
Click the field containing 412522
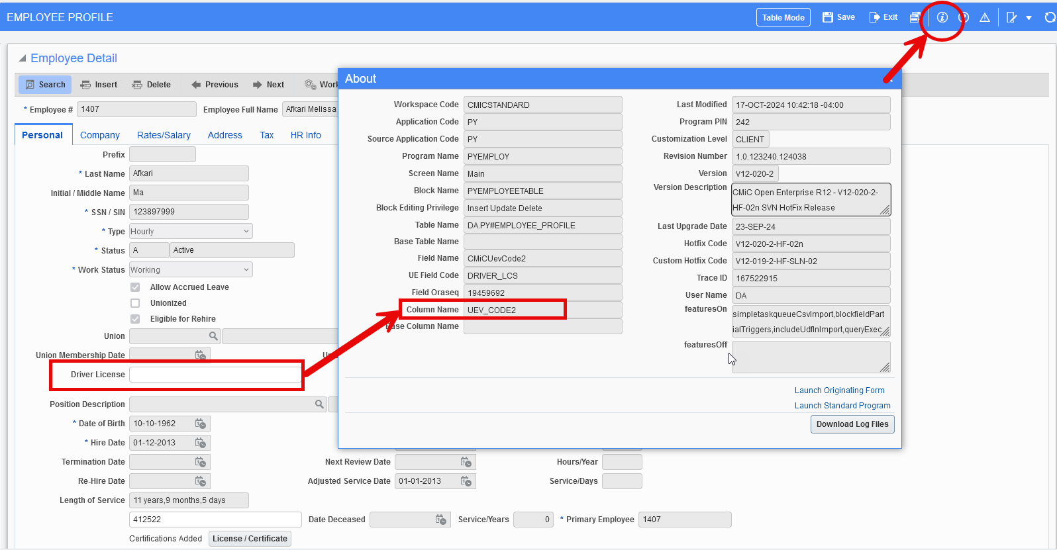(x=215, y=520)
